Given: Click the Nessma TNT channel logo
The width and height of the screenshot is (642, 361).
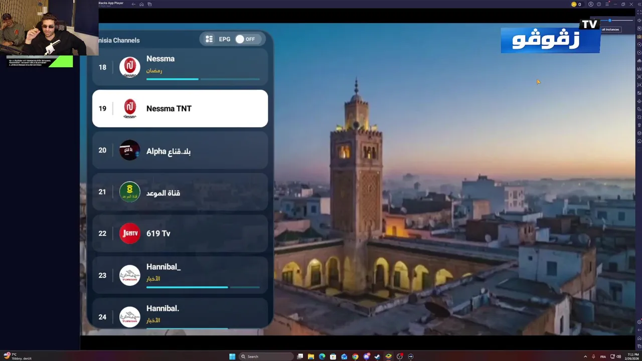Looking at the screenshot, I should click(x=130, y=108).
